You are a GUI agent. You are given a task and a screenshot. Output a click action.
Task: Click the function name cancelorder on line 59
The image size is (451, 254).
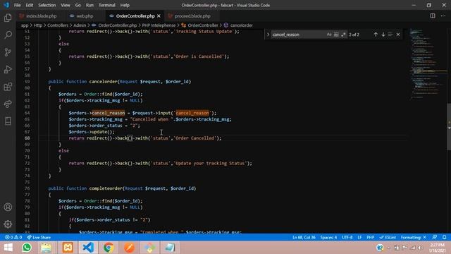tap(103, 82)
